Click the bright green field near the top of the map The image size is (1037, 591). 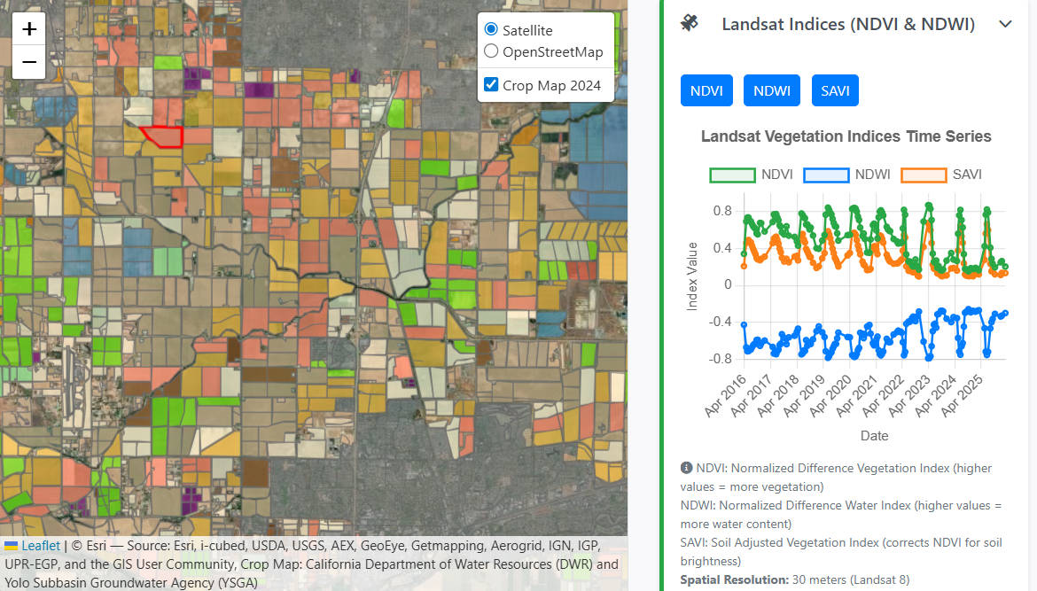click(168, 62)
